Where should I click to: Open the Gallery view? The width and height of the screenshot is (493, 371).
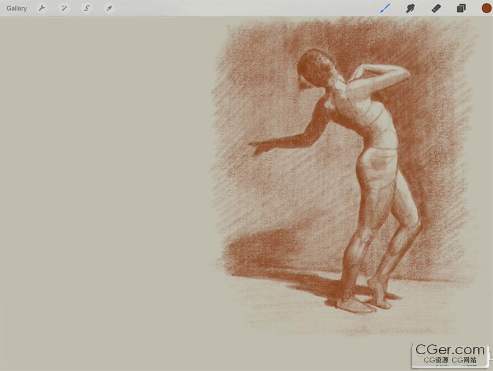[x=17, y=8]
